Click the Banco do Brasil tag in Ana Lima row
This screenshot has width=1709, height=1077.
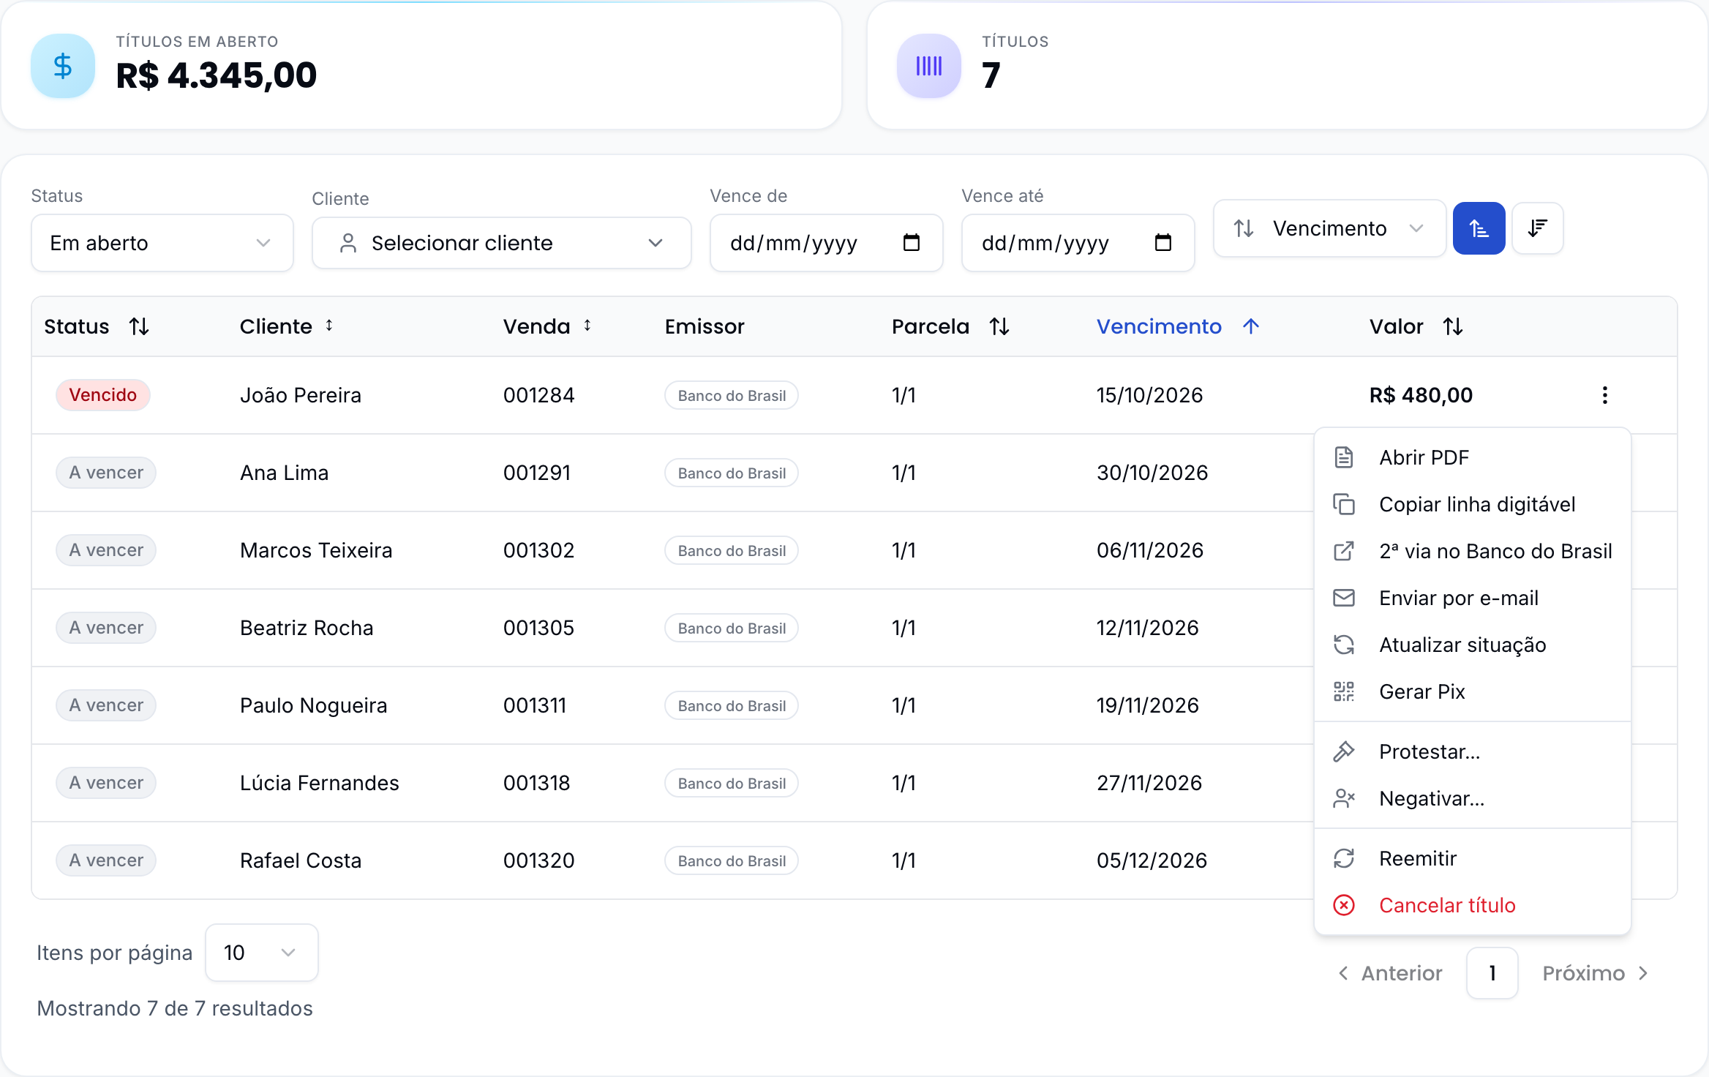(732, 473)
